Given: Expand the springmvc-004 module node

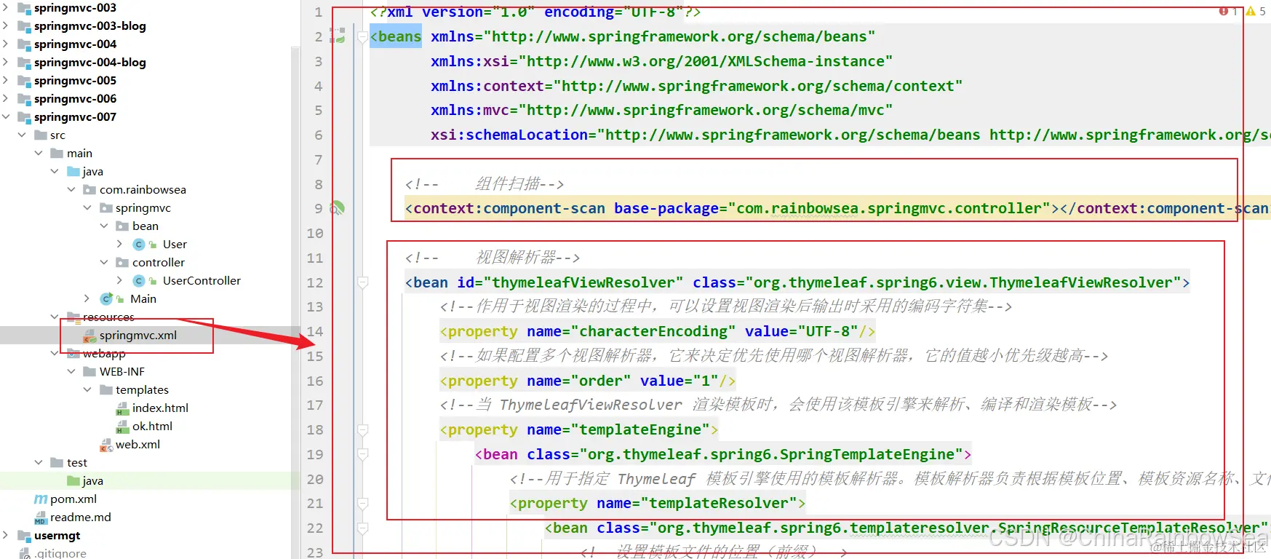Looking at the screenshot, I should (x=6, y=44).
